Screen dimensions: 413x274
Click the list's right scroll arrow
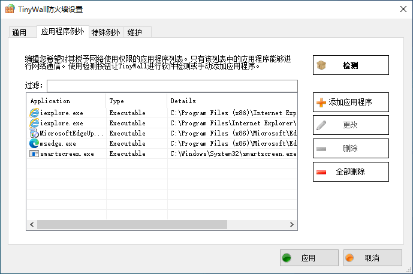pos(291,224)
